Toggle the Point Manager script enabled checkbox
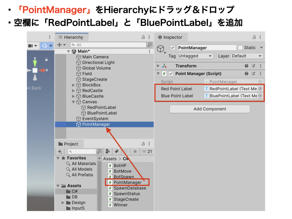Viewport: 292px width, 219px height. pyautogui.click(x=171, y=74)
